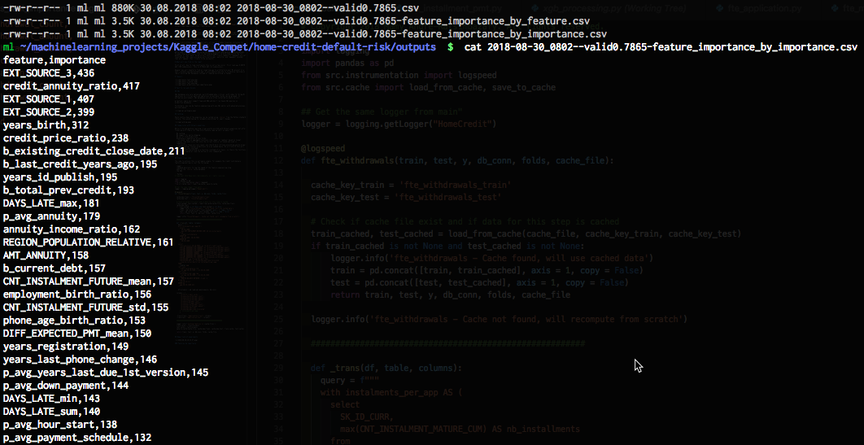Screen dimensions: 864x445
Task: Click the b_total_prev_credit,193 line
Action: coord(68,190)
